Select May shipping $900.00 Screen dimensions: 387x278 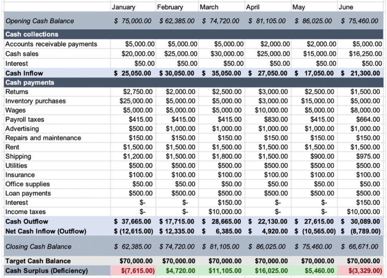[x=322, y=156]
